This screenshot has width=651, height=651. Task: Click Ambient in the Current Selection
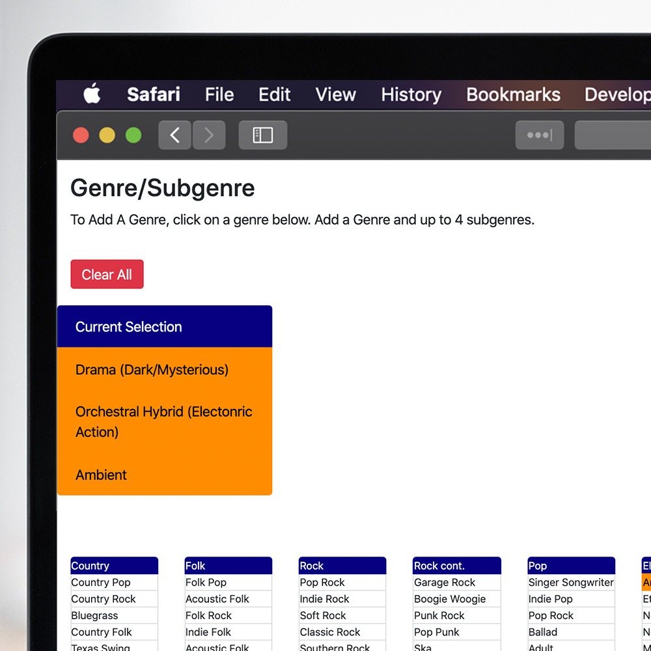click(x=165, y=475)
